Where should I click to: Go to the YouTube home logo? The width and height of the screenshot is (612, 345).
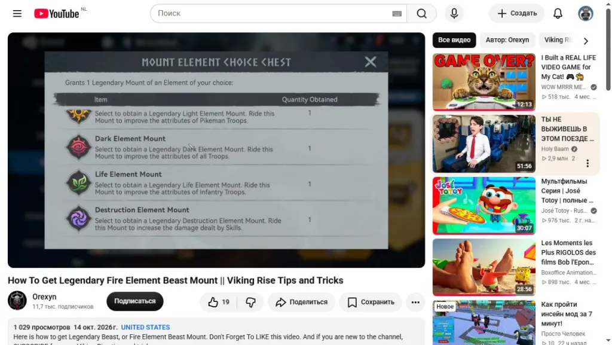click(x=57, y=14)
